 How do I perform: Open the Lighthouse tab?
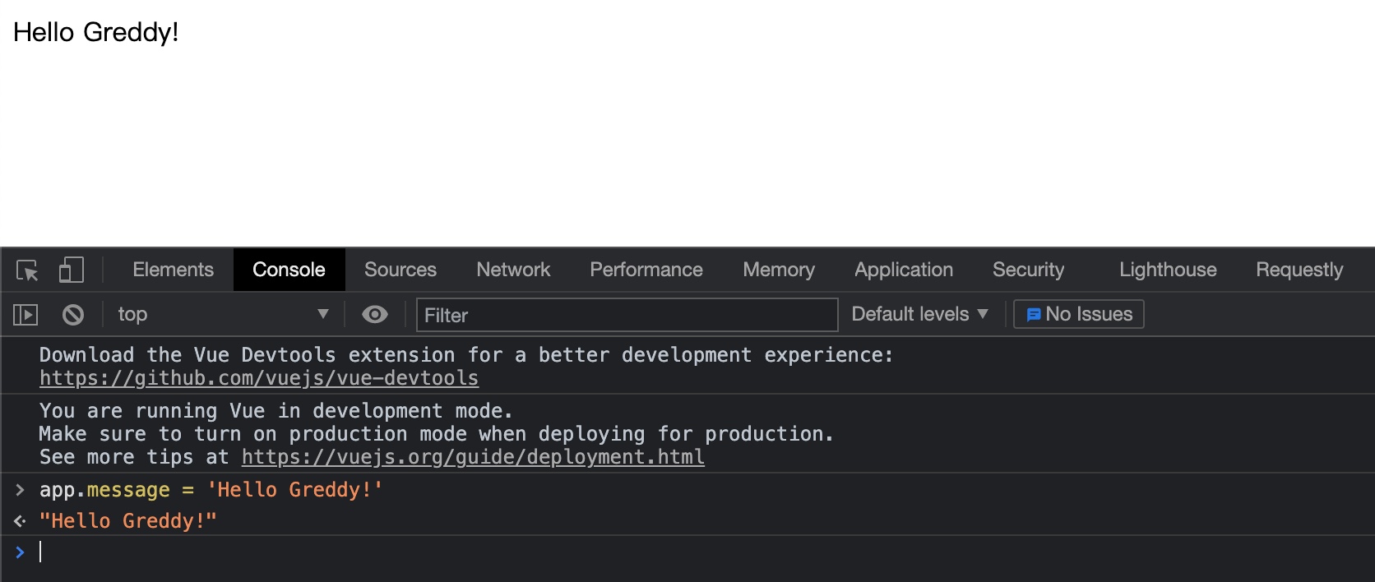1168,270
